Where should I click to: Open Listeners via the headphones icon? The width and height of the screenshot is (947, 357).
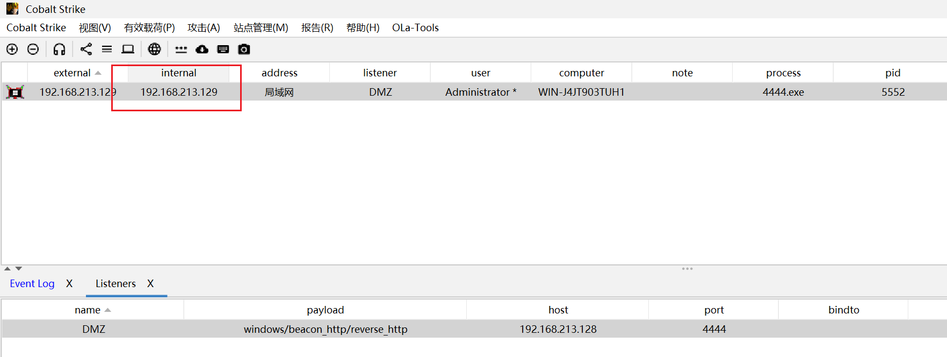tap(59, 49)
